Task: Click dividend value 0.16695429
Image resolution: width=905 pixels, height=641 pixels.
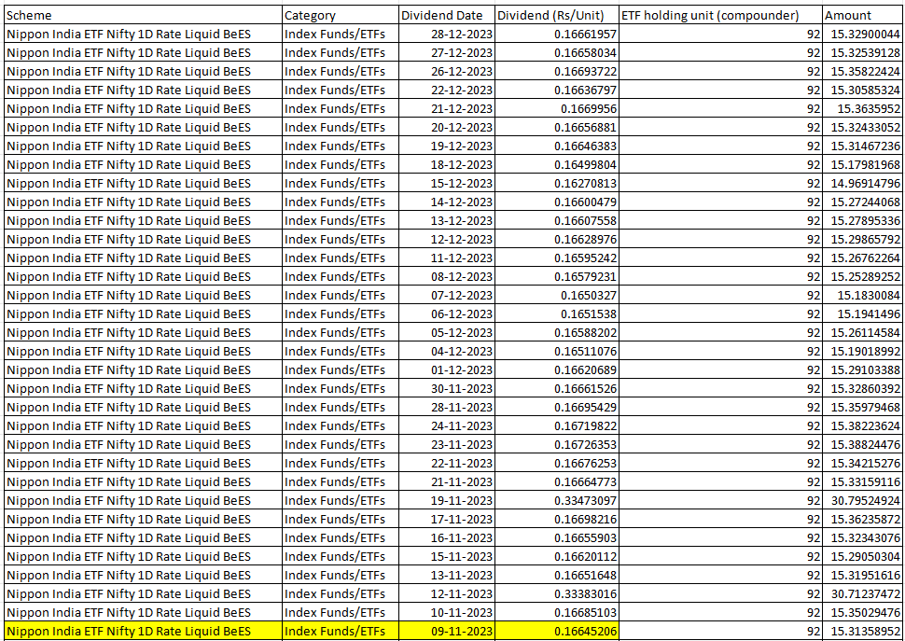Action: (x=556, y=408)
